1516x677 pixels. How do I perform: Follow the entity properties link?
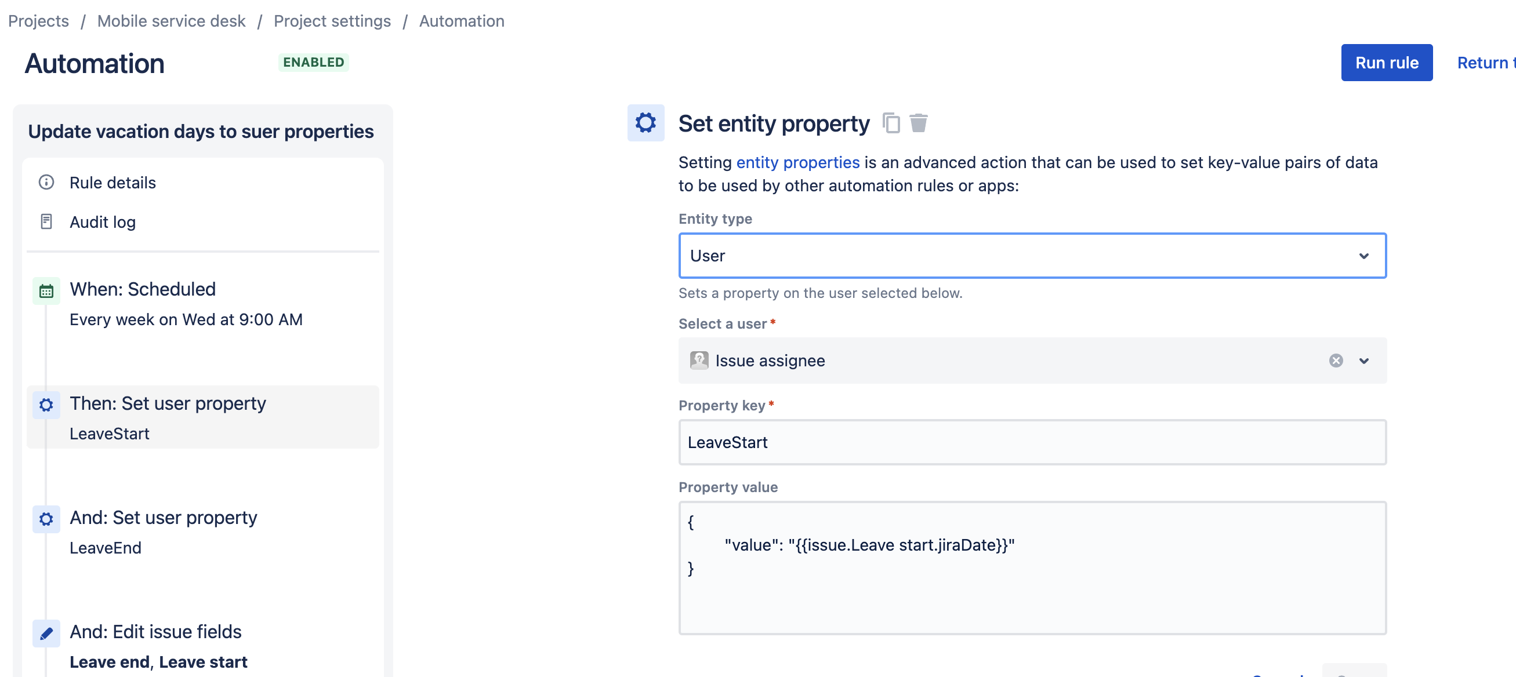pyautogui.click(x=797, y=162)
